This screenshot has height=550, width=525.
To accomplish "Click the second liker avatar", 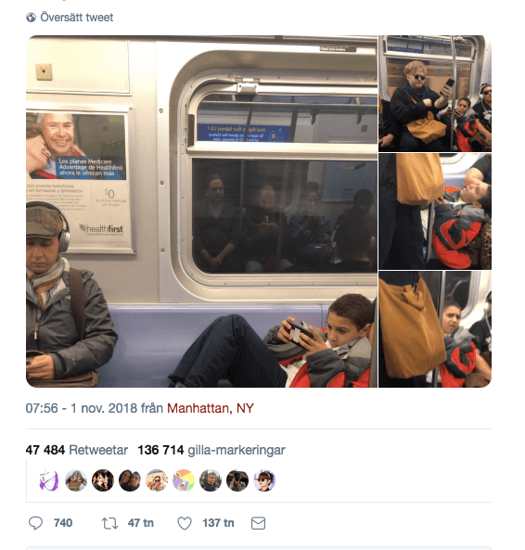I will point(76,480).
